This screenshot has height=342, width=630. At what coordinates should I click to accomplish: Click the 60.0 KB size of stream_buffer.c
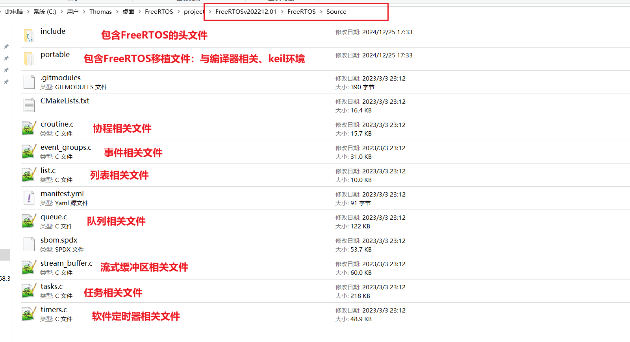pos(361,273)
